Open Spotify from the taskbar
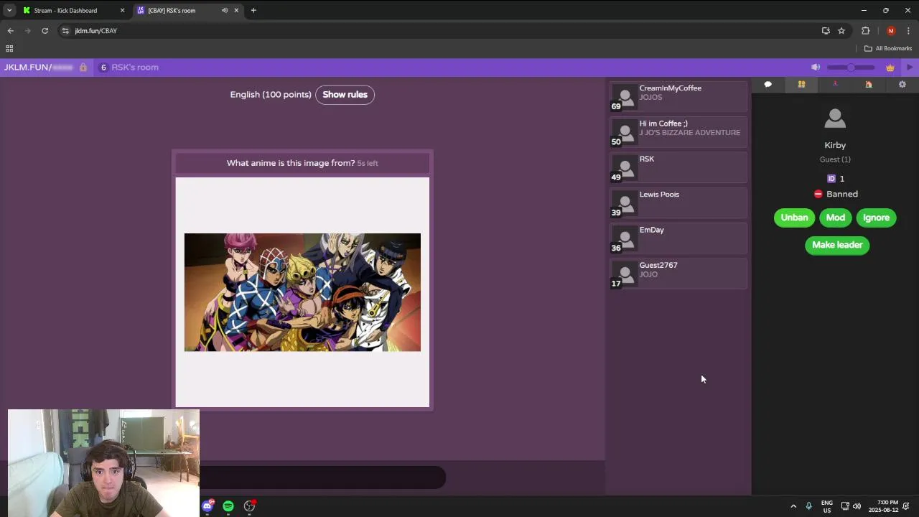The height and width of the screenshot is (517, 919). tap(228, 506)
